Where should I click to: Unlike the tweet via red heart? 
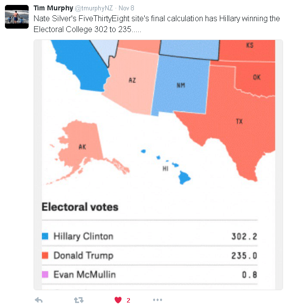[x=118, y=300]
